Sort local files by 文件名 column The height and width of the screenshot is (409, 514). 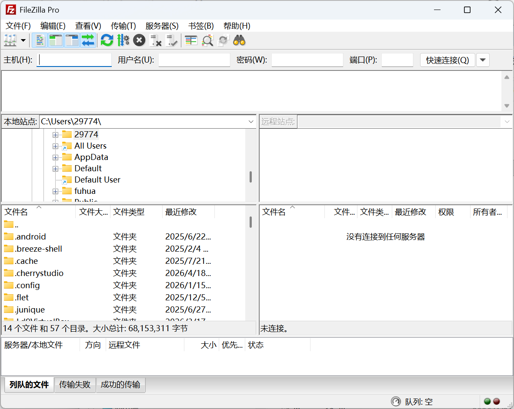39,212
